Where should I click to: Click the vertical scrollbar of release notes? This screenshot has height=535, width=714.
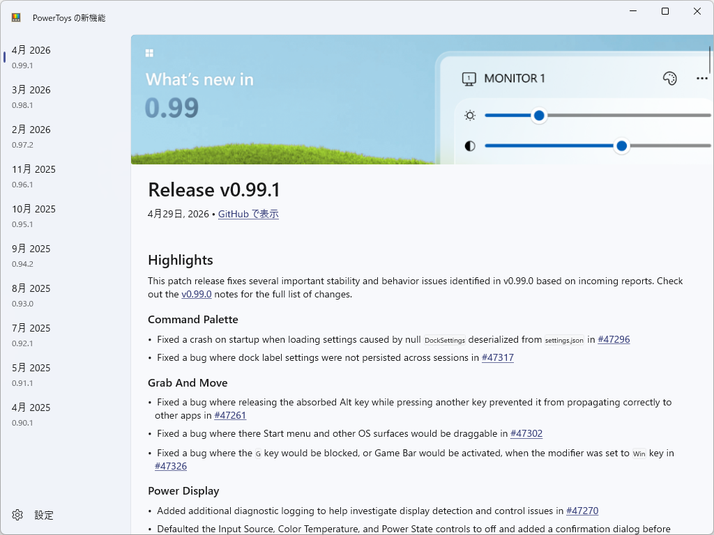(709, 60)
